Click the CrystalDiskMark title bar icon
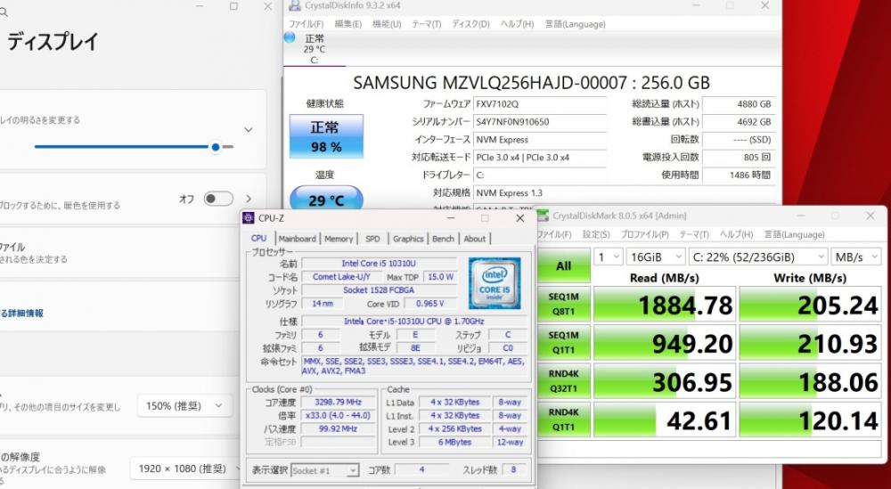The height and width of the screenshot is (489, 891). pyautogui.click(x=543, y=216)
